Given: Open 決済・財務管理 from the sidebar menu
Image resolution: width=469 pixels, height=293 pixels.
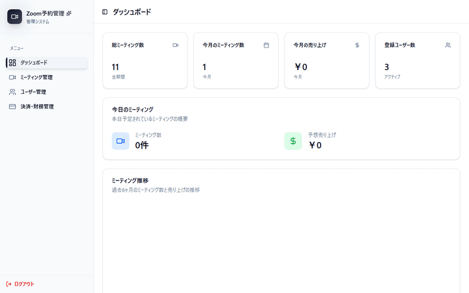Looking at the screenshot, I should [46, 107].
